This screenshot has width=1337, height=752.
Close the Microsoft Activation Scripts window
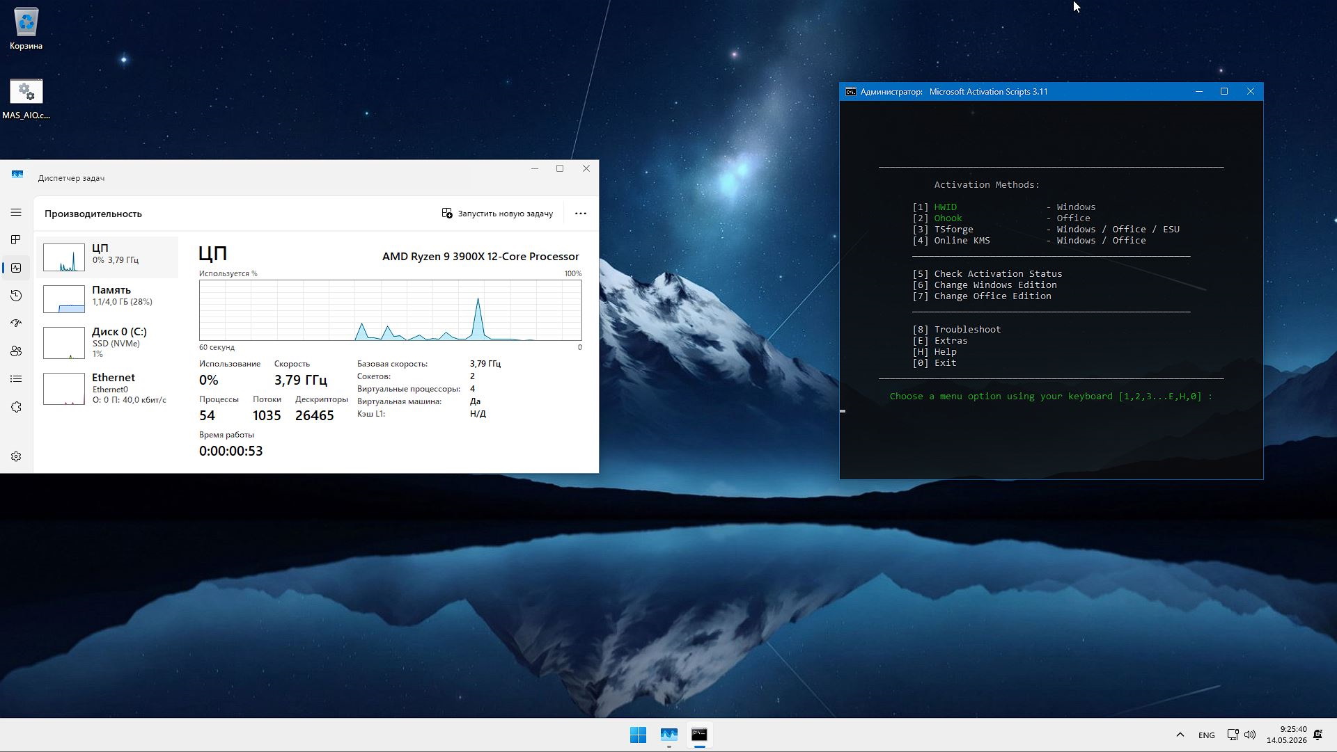[x=1250, y=92]
